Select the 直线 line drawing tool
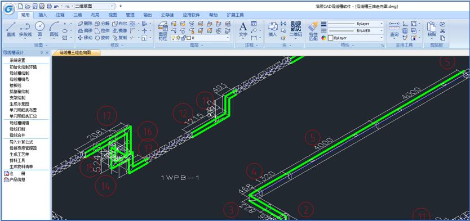This screenshot has width=470, height=221. [11, 29]
